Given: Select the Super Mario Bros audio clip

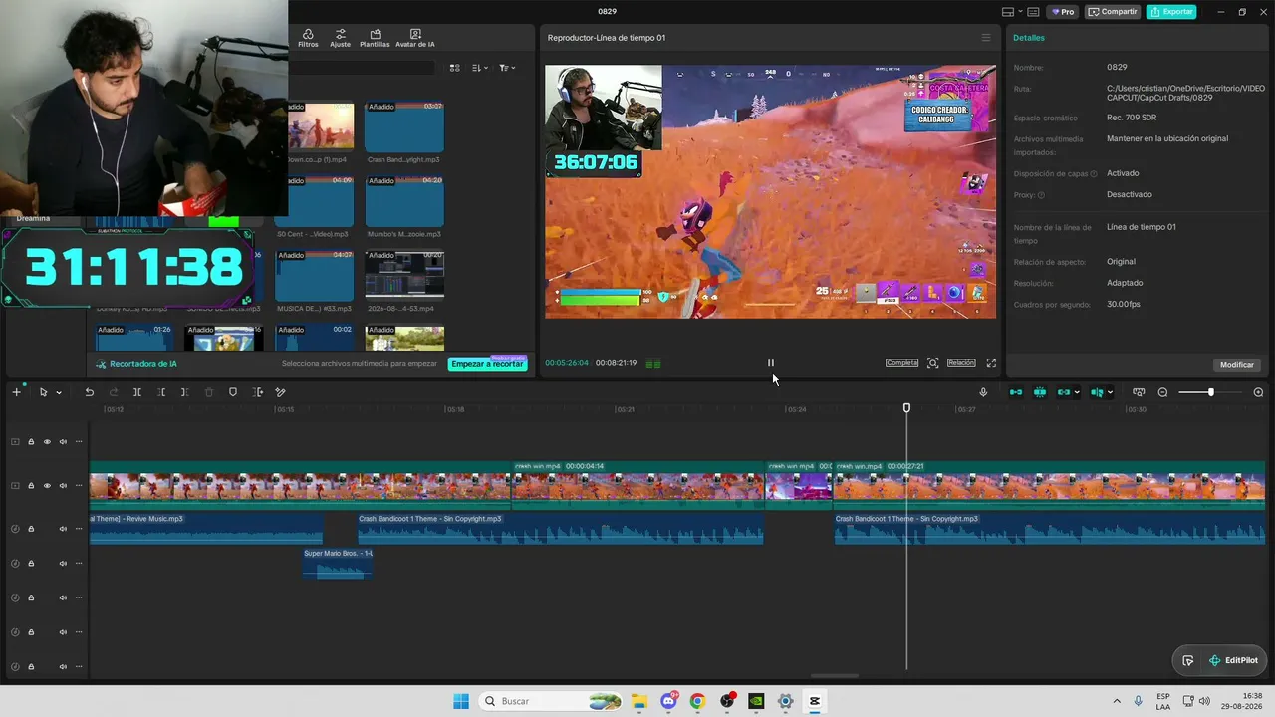Looking at the screenshot, I should pyautogui.click(x=338, y=563).
